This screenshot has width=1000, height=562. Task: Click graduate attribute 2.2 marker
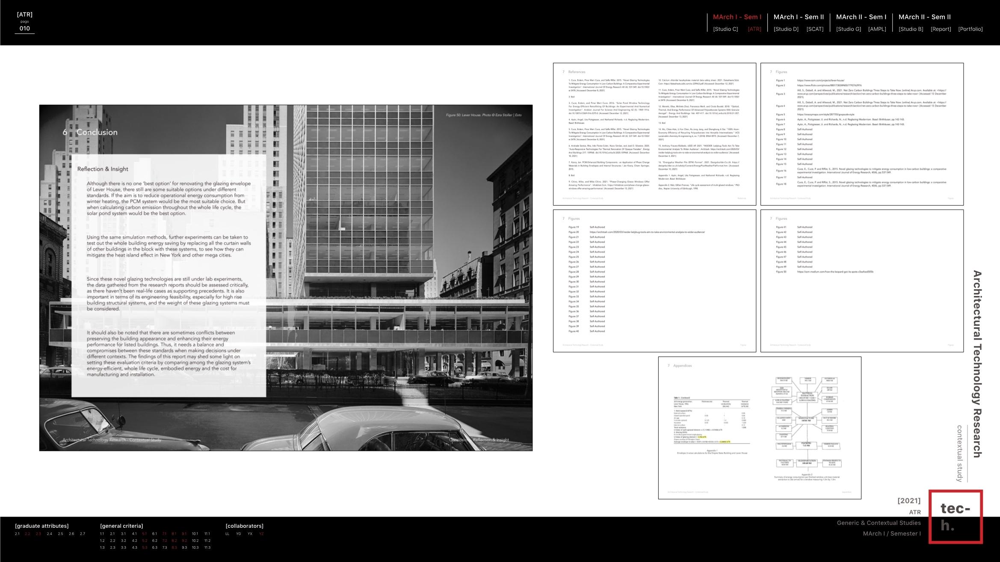28,534
